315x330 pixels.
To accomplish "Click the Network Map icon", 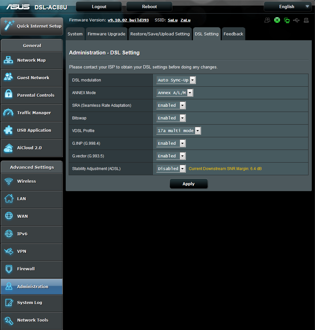I will click(x=8, y=60).
